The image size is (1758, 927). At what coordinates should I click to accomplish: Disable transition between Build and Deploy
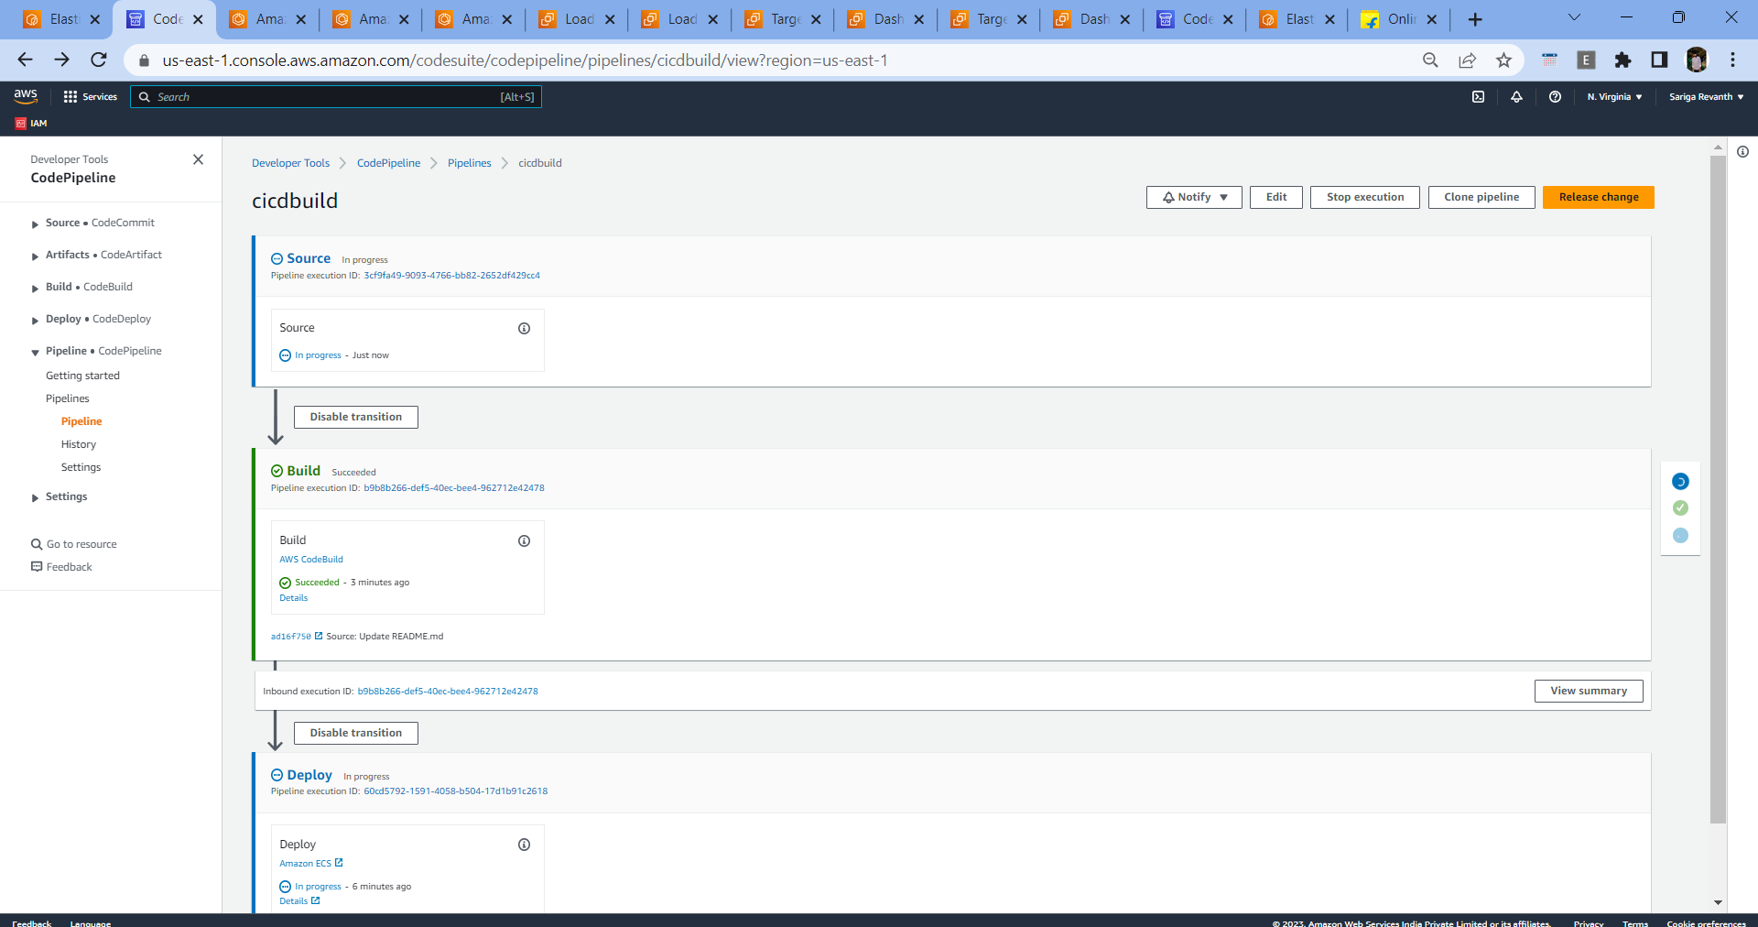355,733
